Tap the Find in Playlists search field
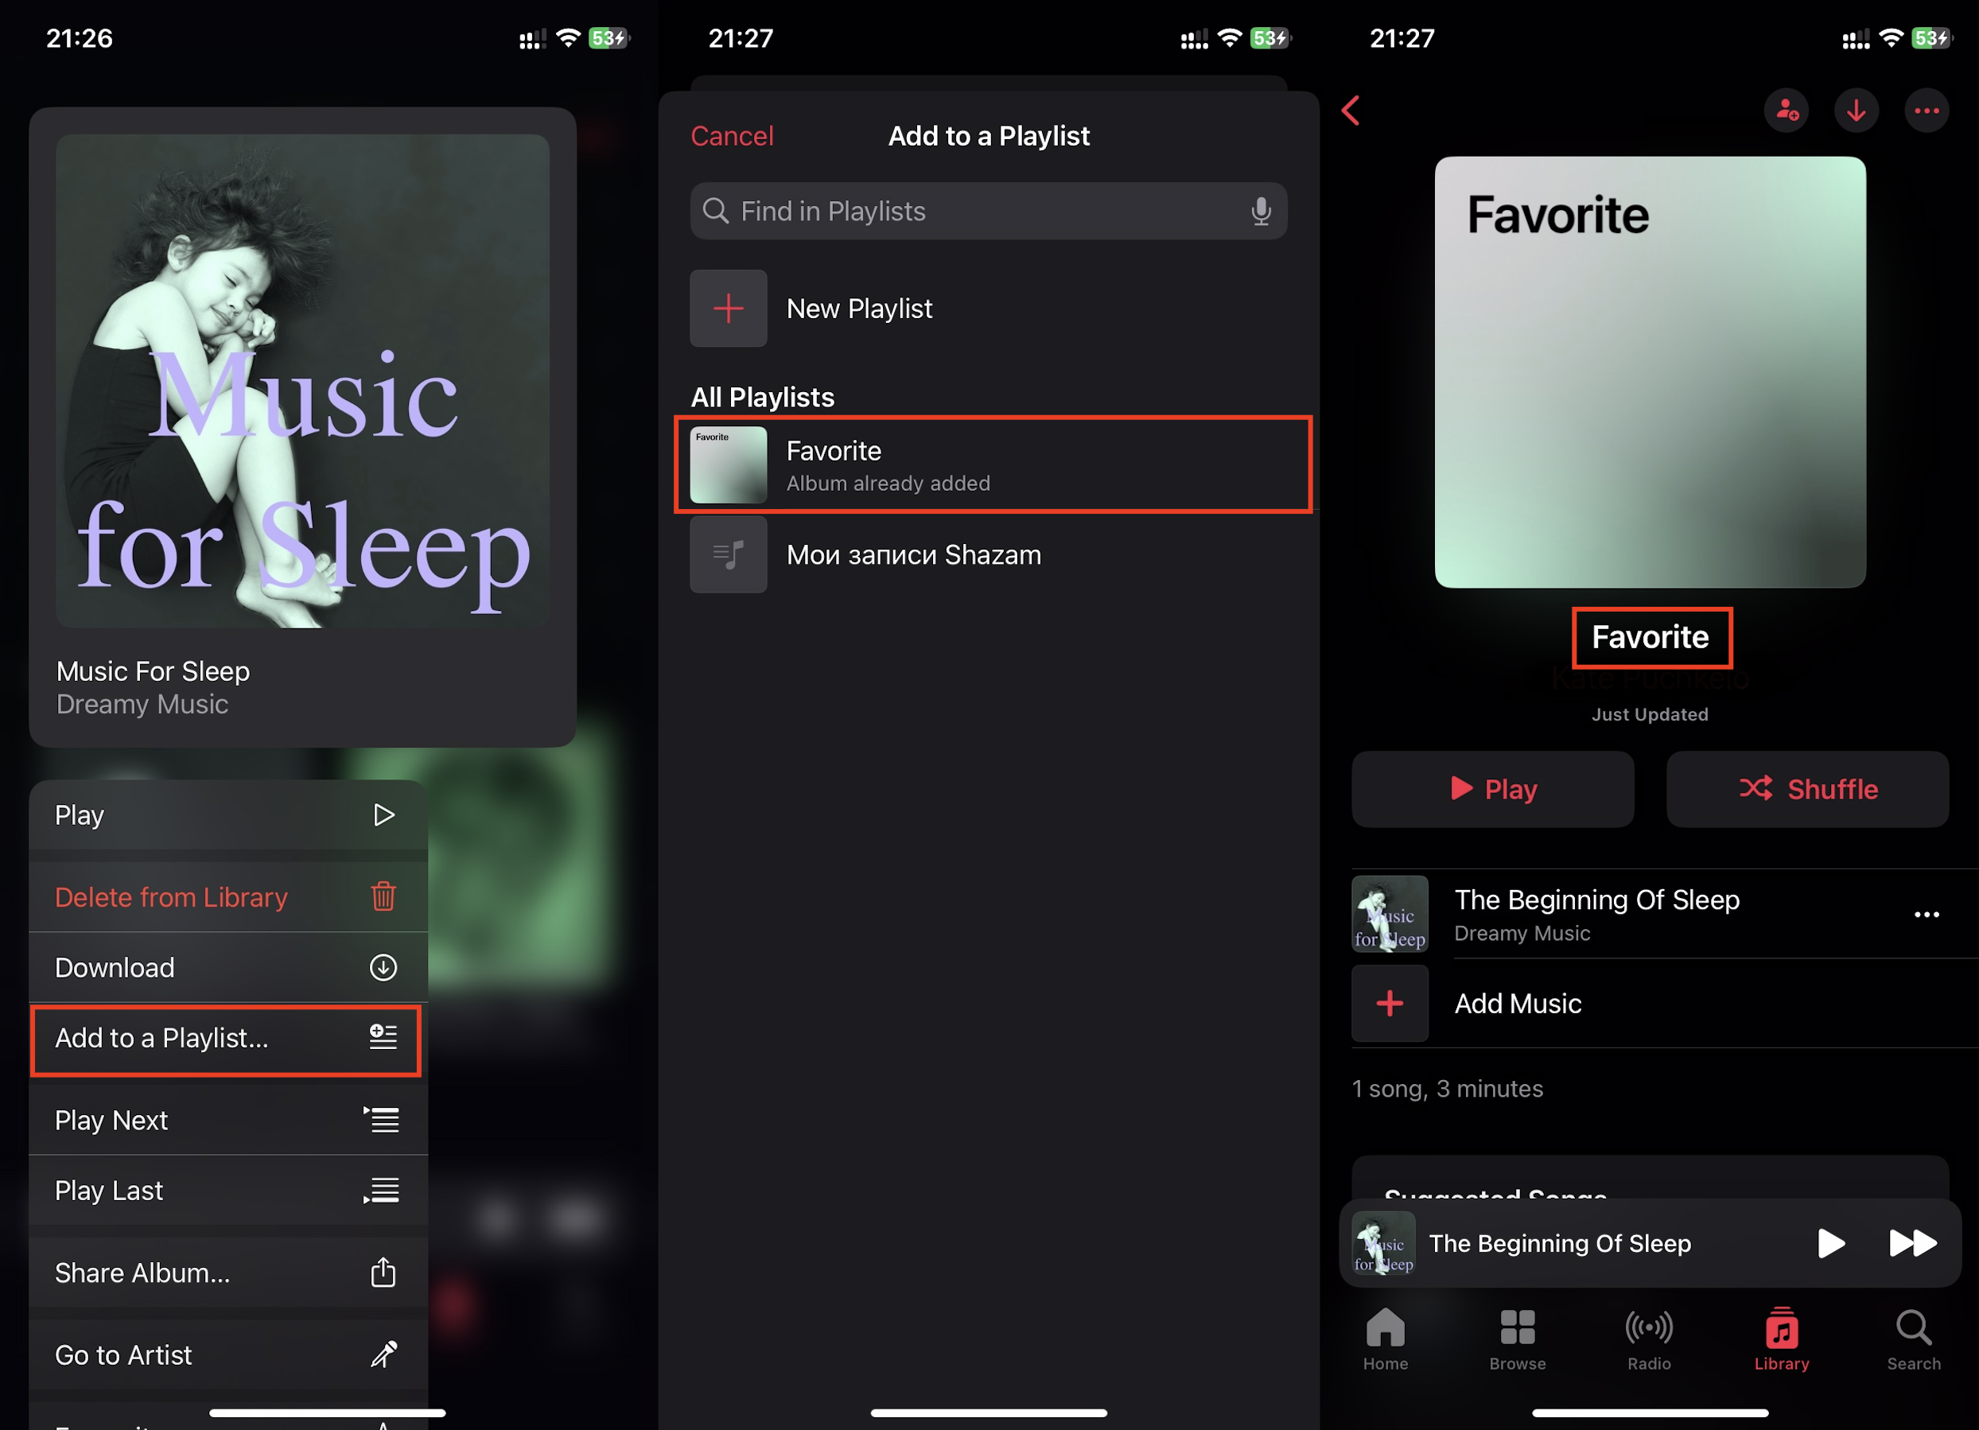 point(989,212)
